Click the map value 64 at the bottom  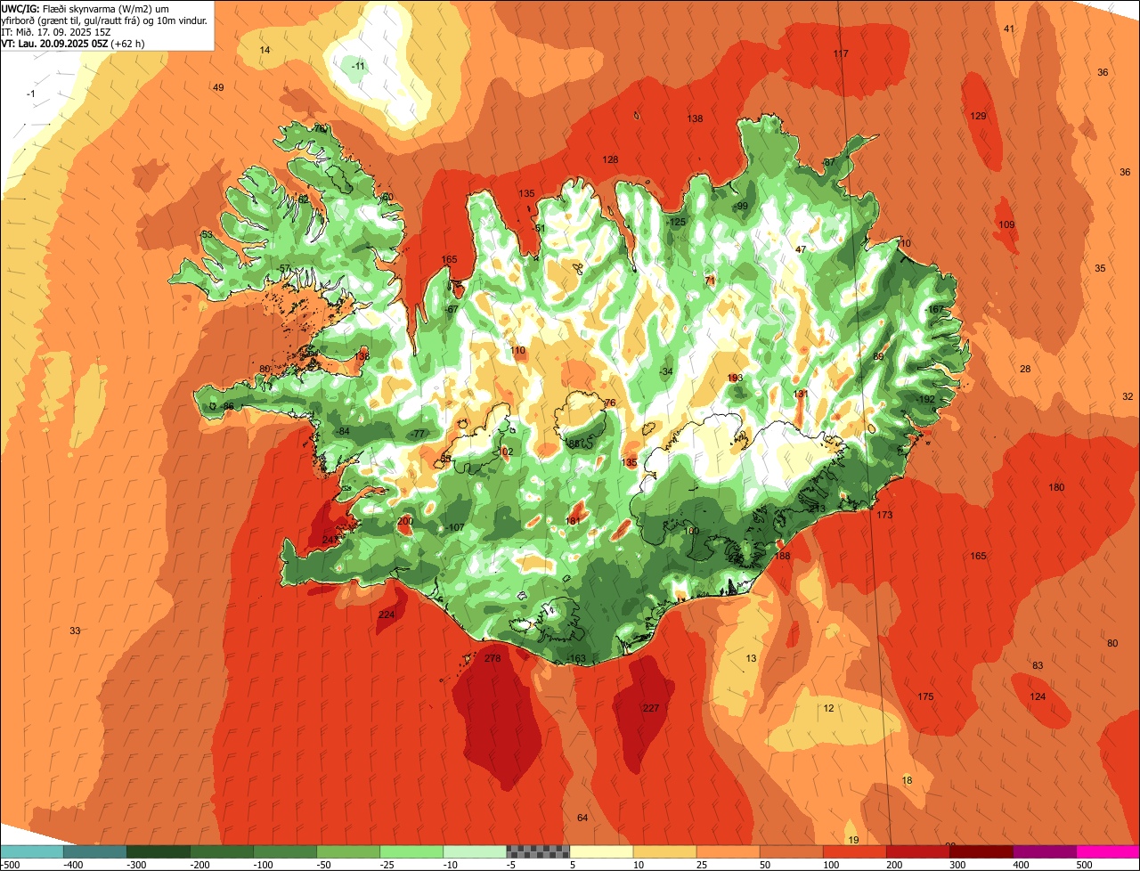coord(582,818)
